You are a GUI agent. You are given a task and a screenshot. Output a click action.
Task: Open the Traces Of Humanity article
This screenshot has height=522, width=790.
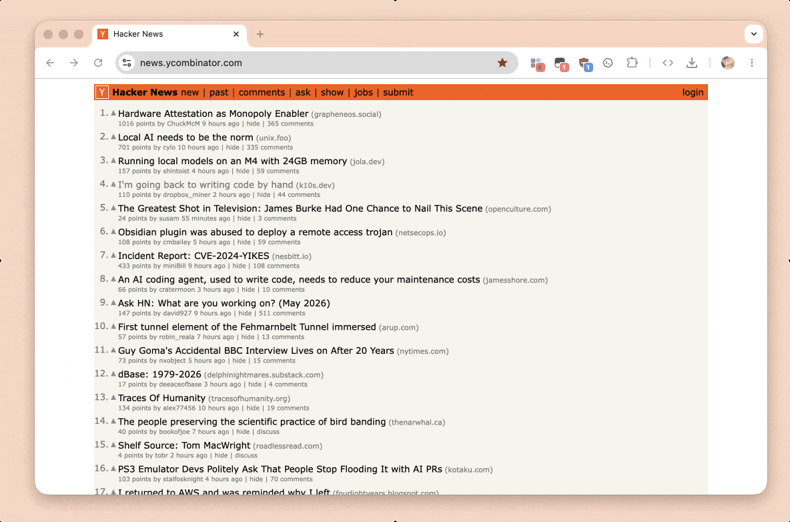(161, 398)
